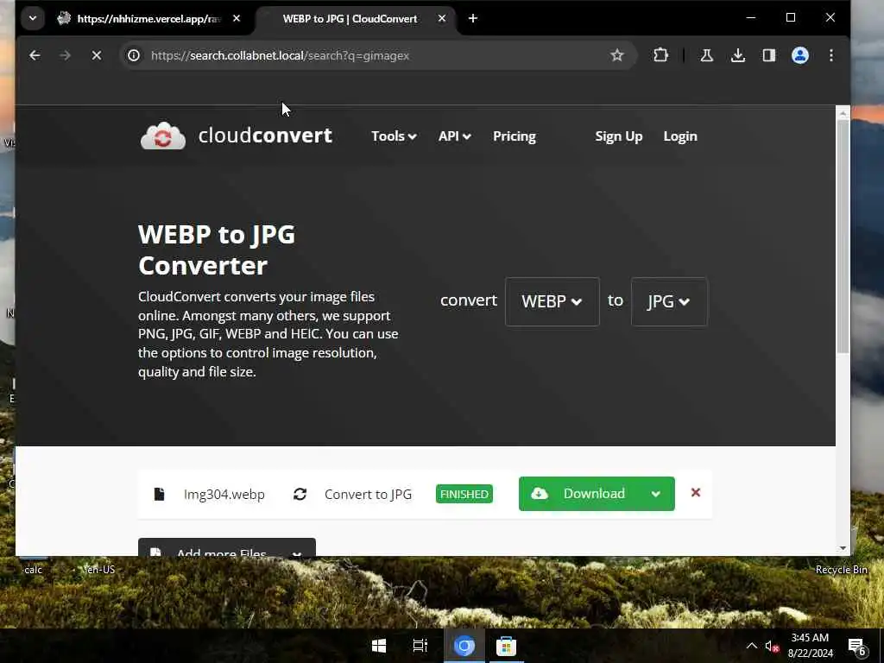The width and height of the screenshot is (884, 663).
Task: Open Microsoft Store from the taskbar
Action: pyautogui.click(x=506, y=646)
